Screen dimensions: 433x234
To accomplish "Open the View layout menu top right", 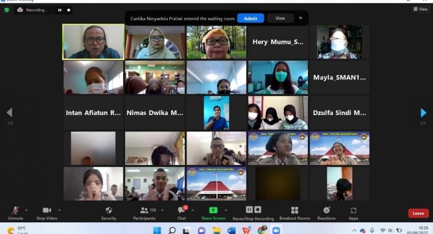I will point(420,9).
